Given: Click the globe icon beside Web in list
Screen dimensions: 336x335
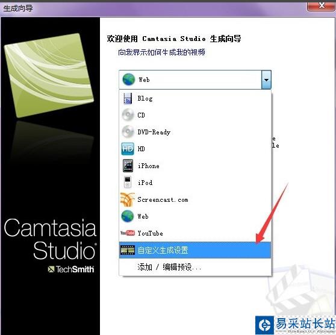Looking at the screenshot, I should tap(128, 216).
